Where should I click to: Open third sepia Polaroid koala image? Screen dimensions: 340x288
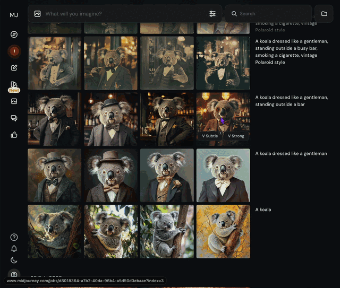click(167, 63)
